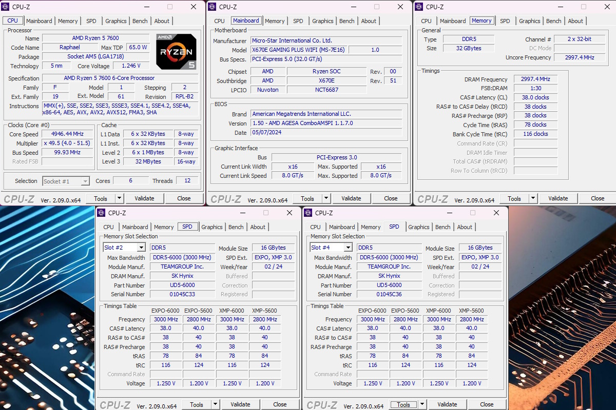
Task: Click CPU-Z title icon in Slot #2 SPD window
Action: tap(101, 213)
